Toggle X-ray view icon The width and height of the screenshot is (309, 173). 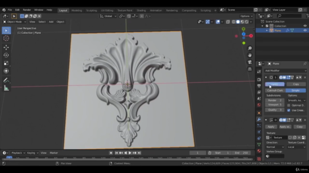pos(228,22)
